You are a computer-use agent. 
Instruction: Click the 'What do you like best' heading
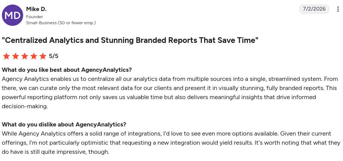click(67, 70)
